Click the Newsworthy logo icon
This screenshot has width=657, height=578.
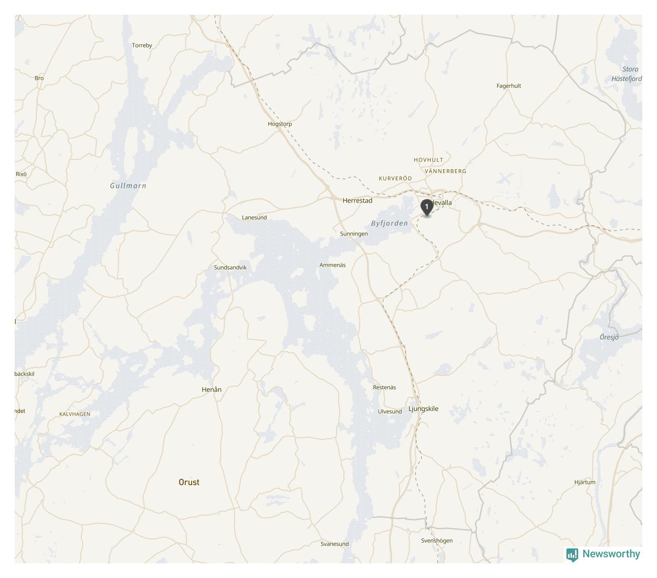572,555
